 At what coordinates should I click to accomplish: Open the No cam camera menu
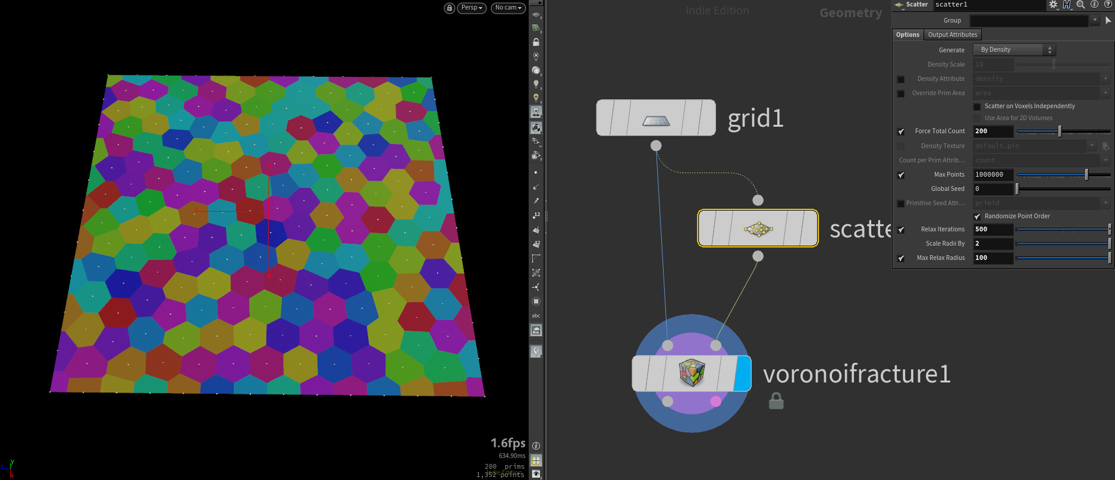click(x=508, y=8)
